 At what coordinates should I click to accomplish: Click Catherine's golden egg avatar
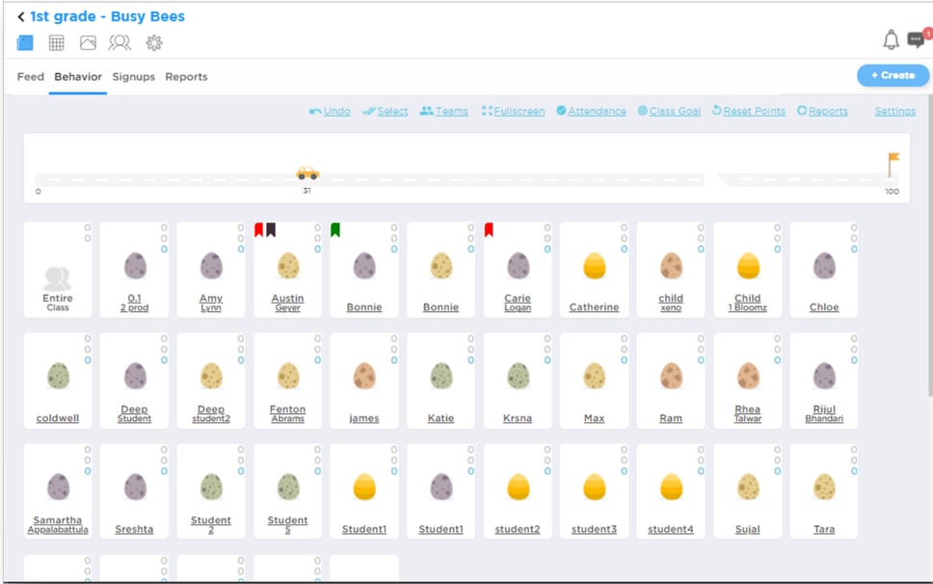[x=595, y=267]
